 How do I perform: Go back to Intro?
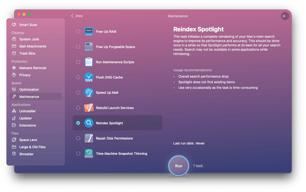77,16
